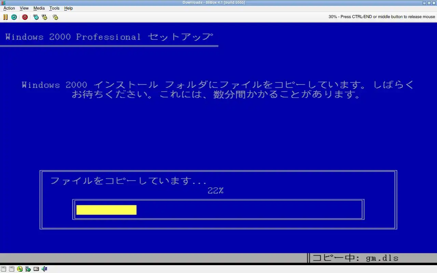The width and height of the screenshot is (437, 273).
Task: Open the Help menu
Action: tap(69, 8)
